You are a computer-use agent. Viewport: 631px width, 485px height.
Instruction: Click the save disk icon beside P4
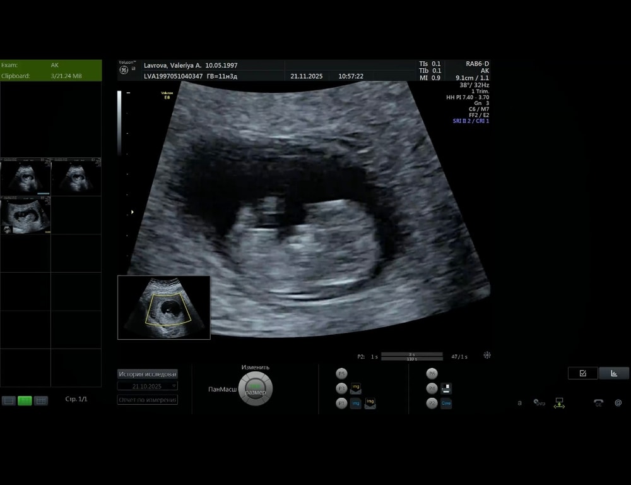coord(446,388)
